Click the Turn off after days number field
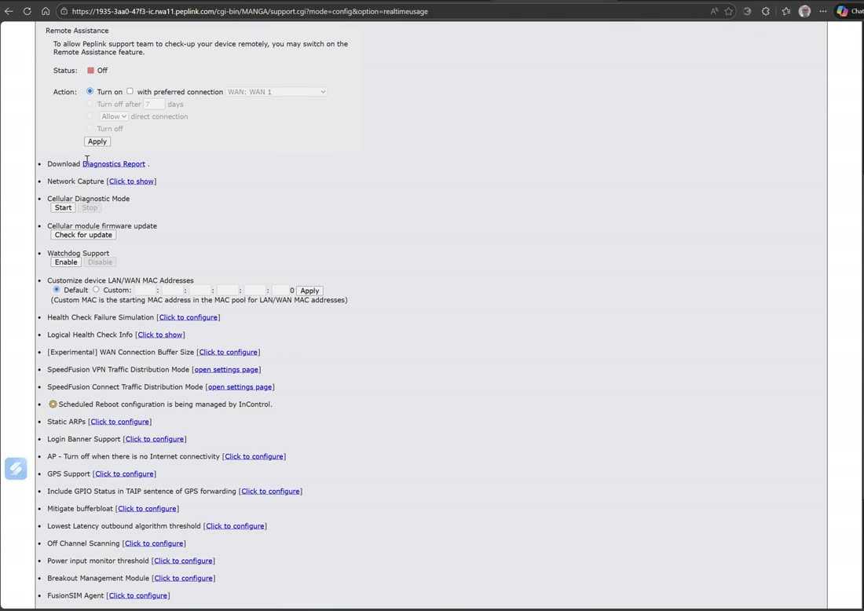The height and width of the screenshot is (611, 864). [x=154, y=104]
